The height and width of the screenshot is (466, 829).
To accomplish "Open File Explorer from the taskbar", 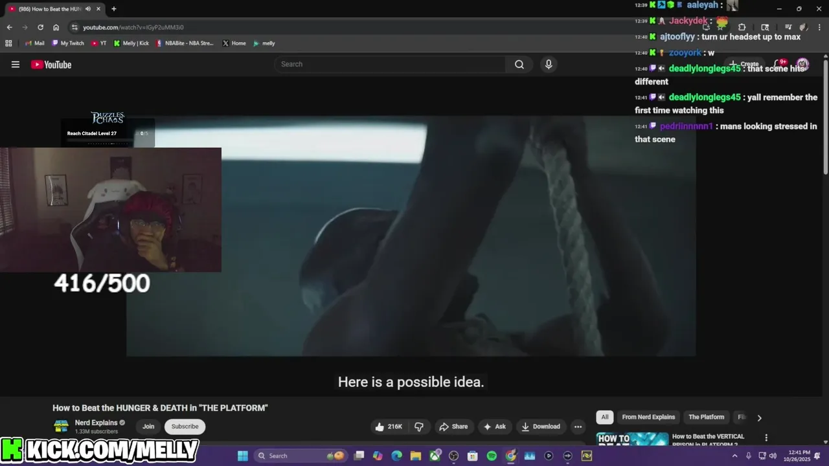I will pyautogui.click(x=416, y=456).
